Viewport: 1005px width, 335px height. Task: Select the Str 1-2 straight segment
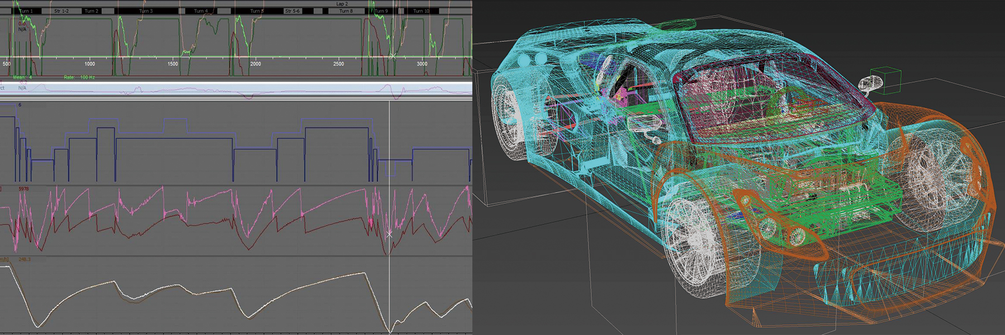(61, 11)
